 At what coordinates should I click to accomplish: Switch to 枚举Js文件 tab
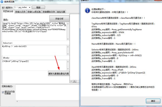point(21,12)
